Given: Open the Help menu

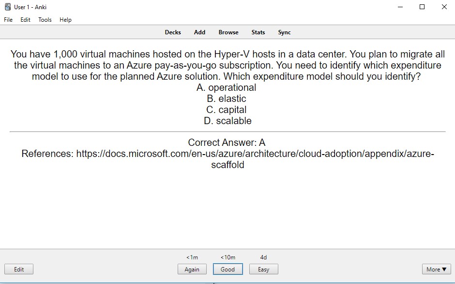Looking at the screenshot, I should pos(65,20).
